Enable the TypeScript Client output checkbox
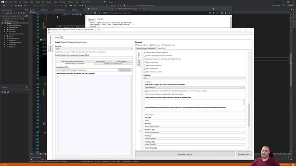This screenshot has width=296, height=166. [x=136, y=45]
